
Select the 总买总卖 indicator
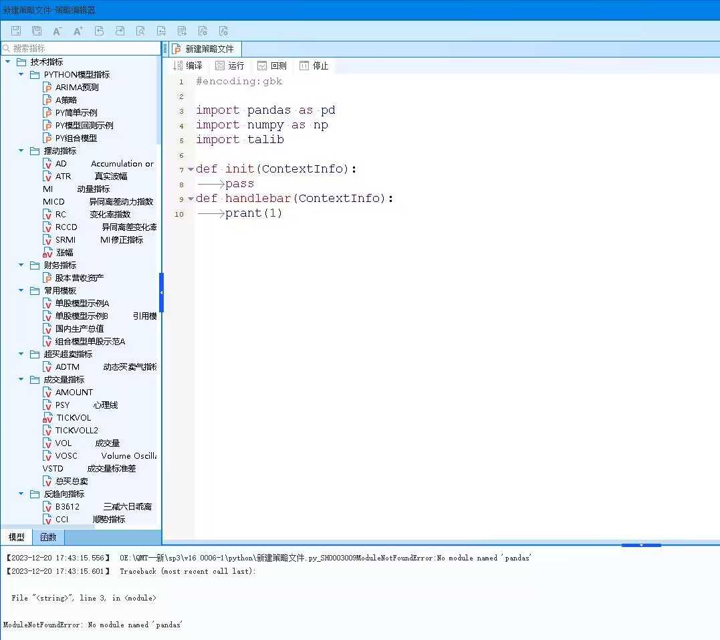[66, 481]
